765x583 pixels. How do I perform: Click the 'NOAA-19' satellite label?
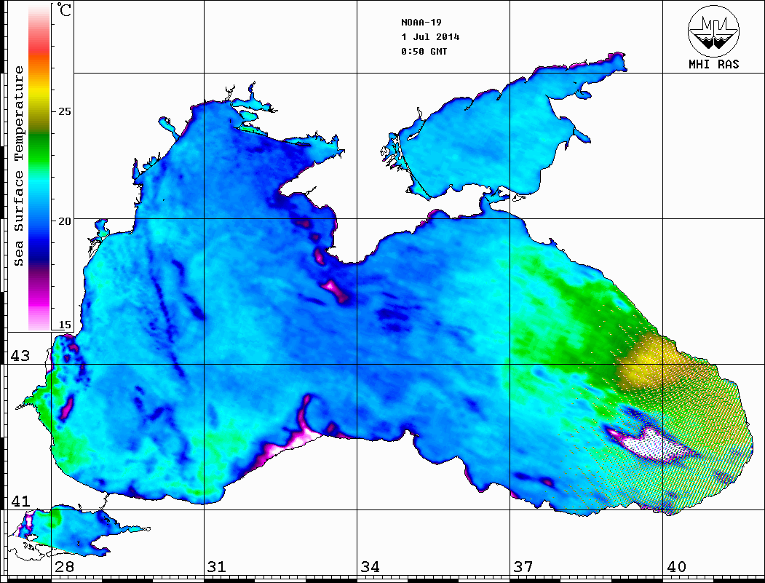[x=421, y=23]
